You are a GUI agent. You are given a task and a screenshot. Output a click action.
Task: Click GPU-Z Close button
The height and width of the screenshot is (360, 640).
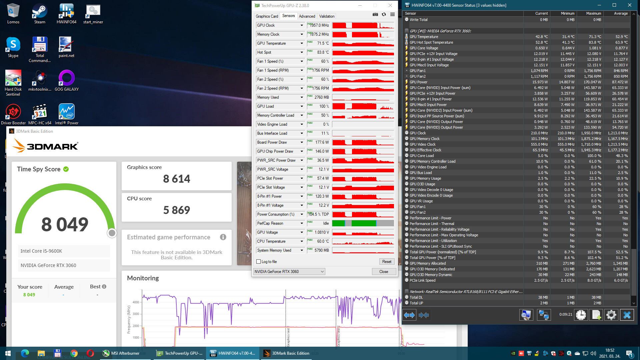click(384, 272)
